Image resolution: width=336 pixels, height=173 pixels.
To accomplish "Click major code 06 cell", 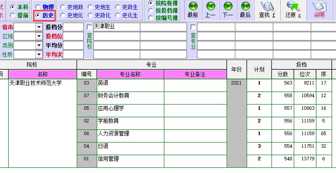I will point(87,136).
